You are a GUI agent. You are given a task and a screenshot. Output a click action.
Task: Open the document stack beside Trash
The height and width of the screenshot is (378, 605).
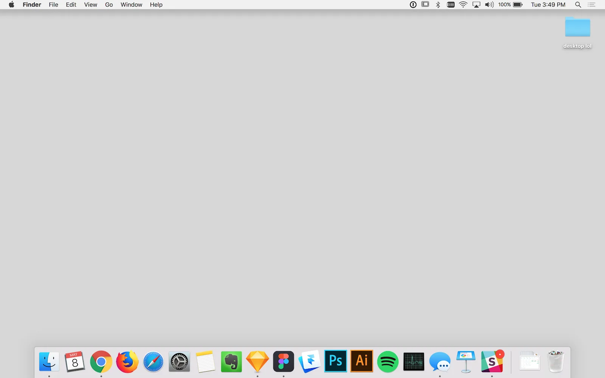pos(529,361)
